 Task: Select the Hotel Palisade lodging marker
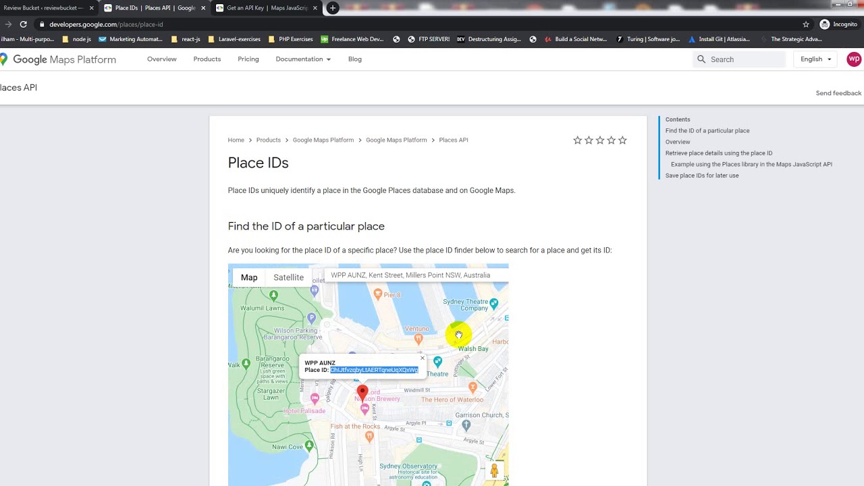[x=315, y=399]
